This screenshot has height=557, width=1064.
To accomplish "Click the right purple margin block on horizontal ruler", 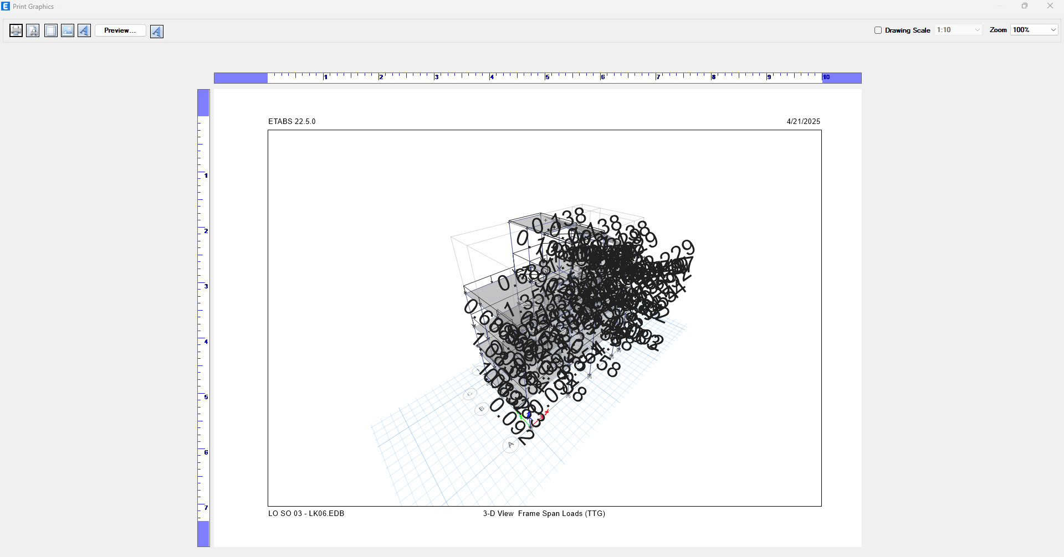I will tap(842, 78).
